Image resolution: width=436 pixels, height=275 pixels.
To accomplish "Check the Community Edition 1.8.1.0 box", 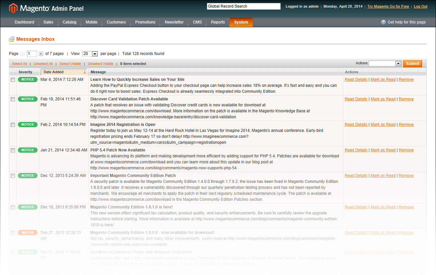I will [13, 207].
